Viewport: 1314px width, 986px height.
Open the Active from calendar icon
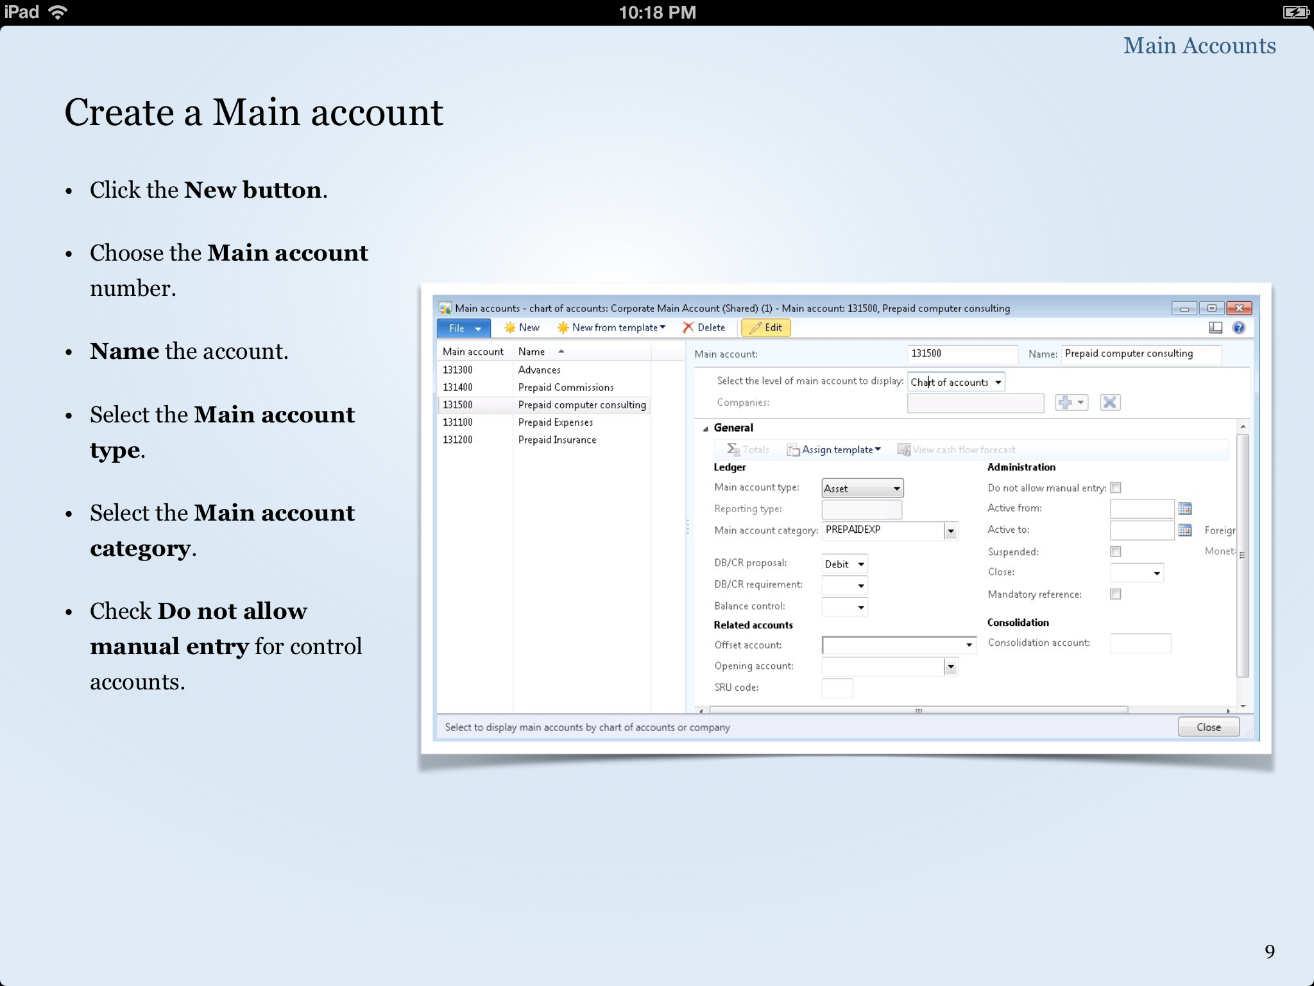point(1185,508)
